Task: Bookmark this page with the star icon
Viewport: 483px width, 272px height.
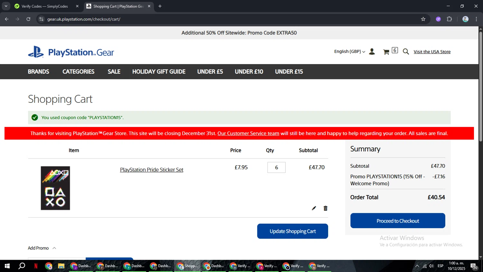Action: (423, 19)
